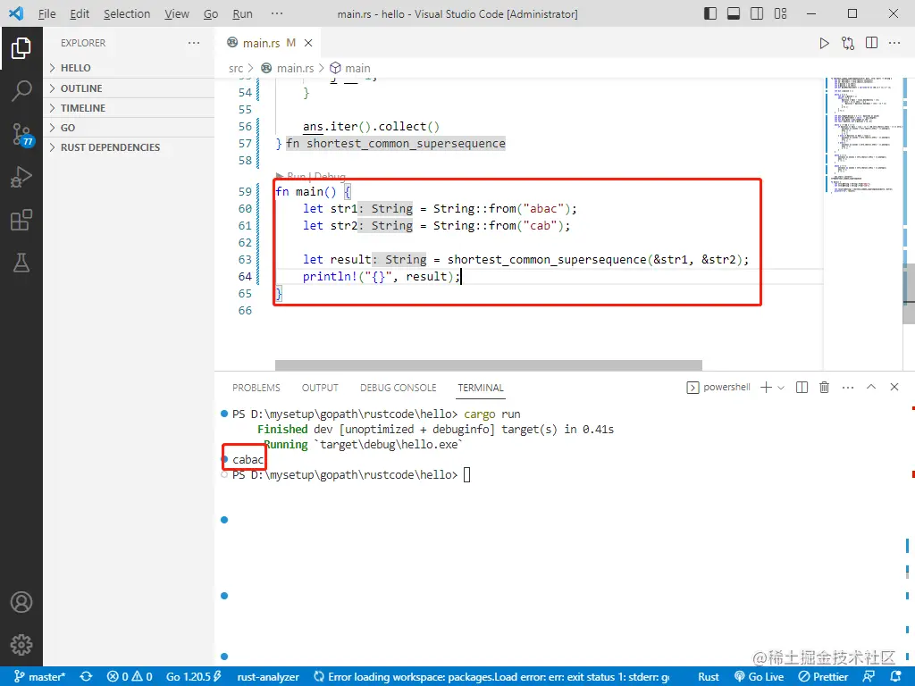This screenshot has width=915, height=686.
Task: Open the Selection menu
Action: 127,14
